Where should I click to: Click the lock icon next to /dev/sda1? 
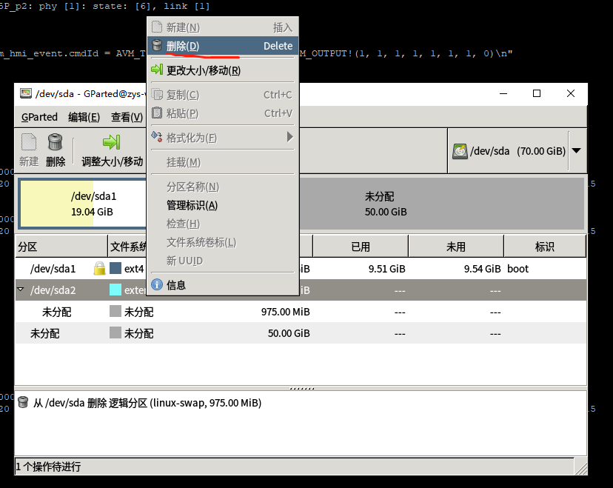[x=99, y=268]
